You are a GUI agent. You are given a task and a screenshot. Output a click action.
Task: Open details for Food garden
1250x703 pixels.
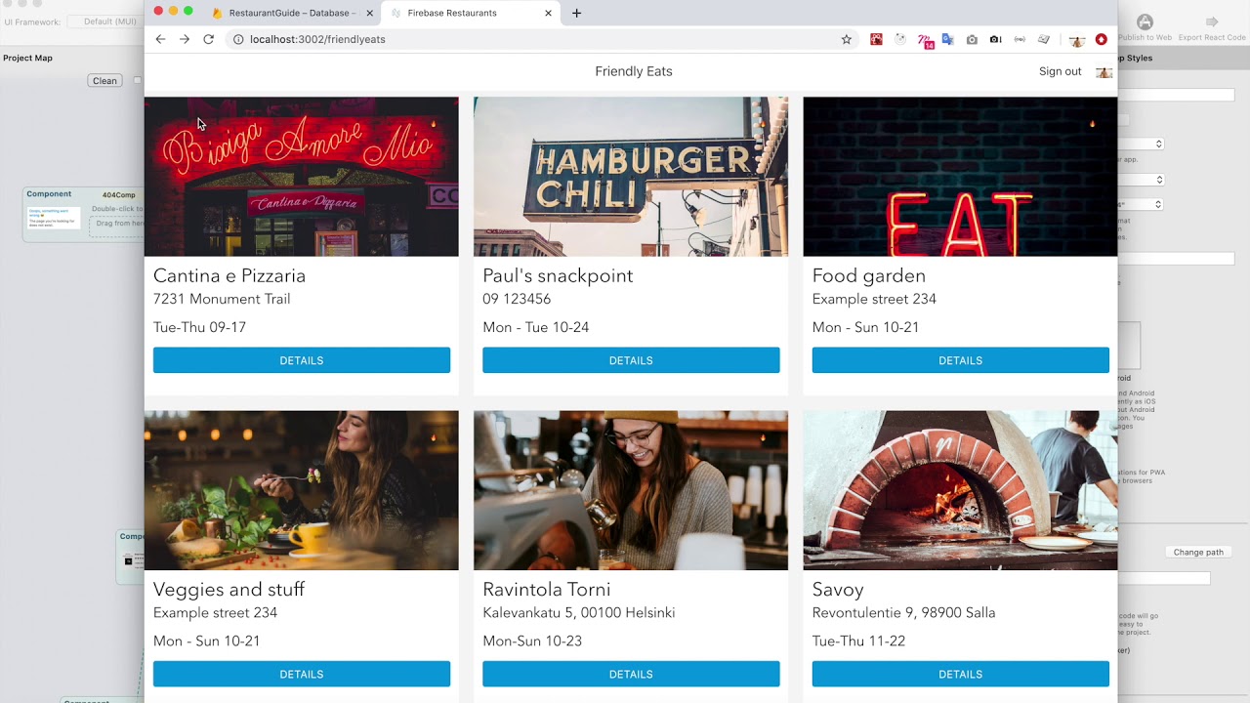tap(961, 360)
